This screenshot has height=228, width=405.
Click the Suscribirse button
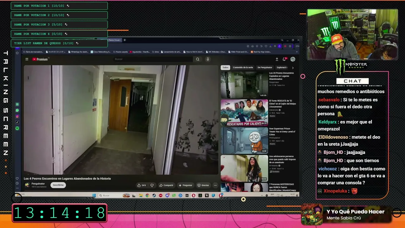point(58,185)
